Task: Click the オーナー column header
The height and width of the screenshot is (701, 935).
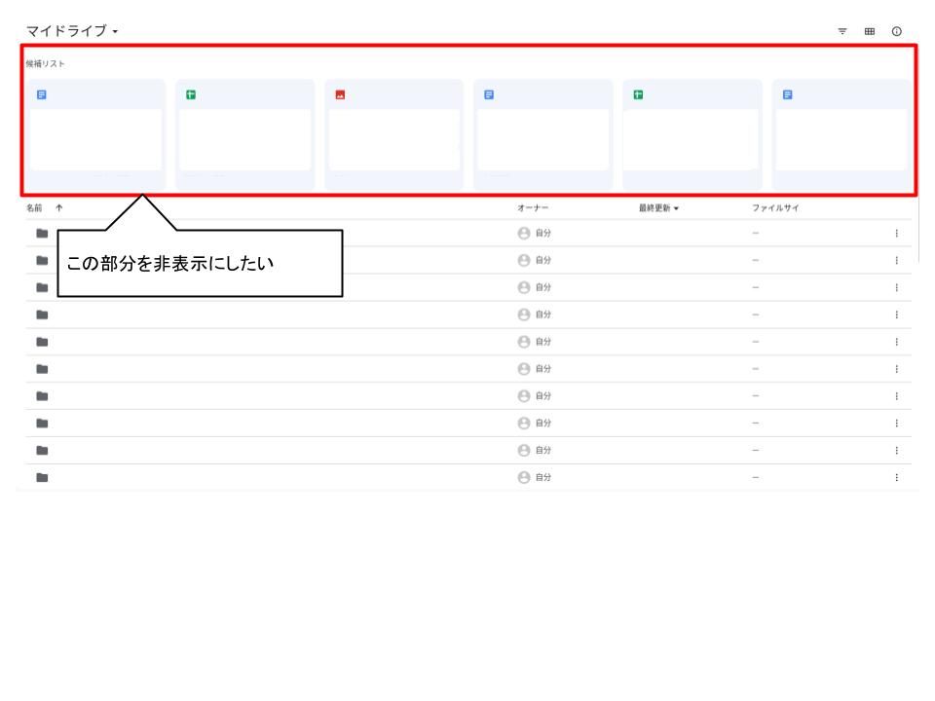Action: tap(533, 207)
